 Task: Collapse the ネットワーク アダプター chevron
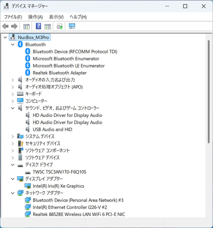click(x=13, y=193)
